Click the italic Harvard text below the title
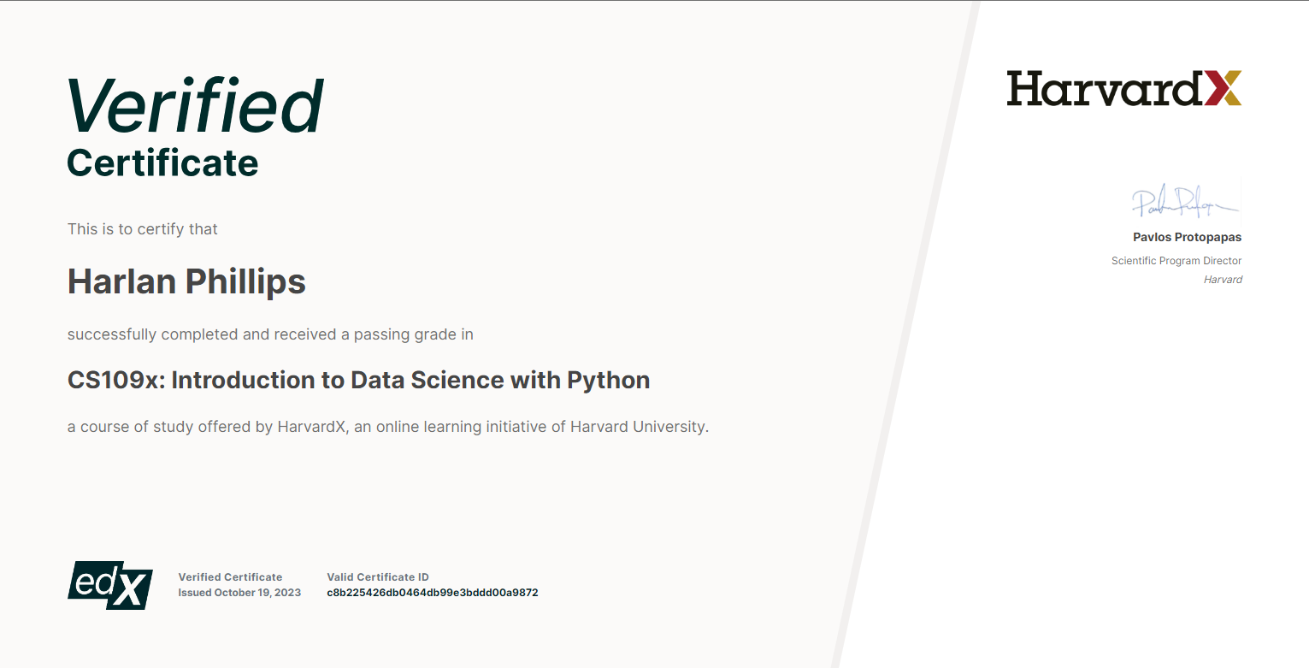The image size is (1309, 668). [x=1223, y=280]
